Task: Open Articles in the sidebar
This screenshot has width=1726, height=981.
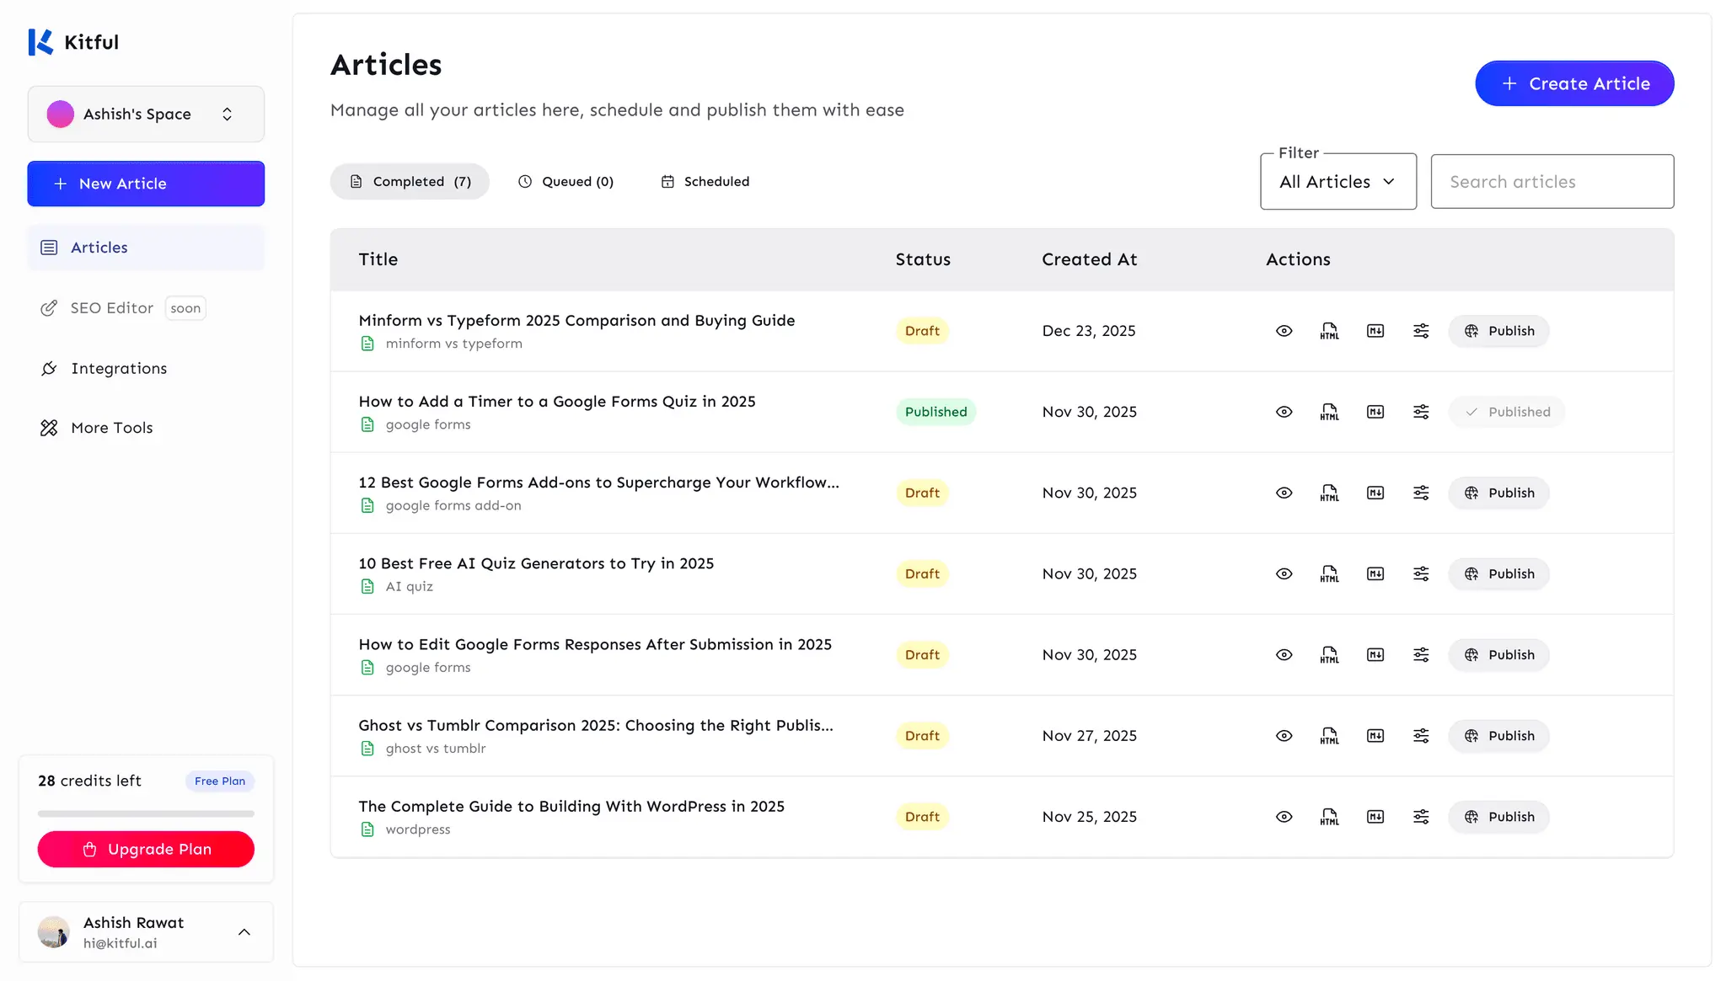Action: click(146, 248)
